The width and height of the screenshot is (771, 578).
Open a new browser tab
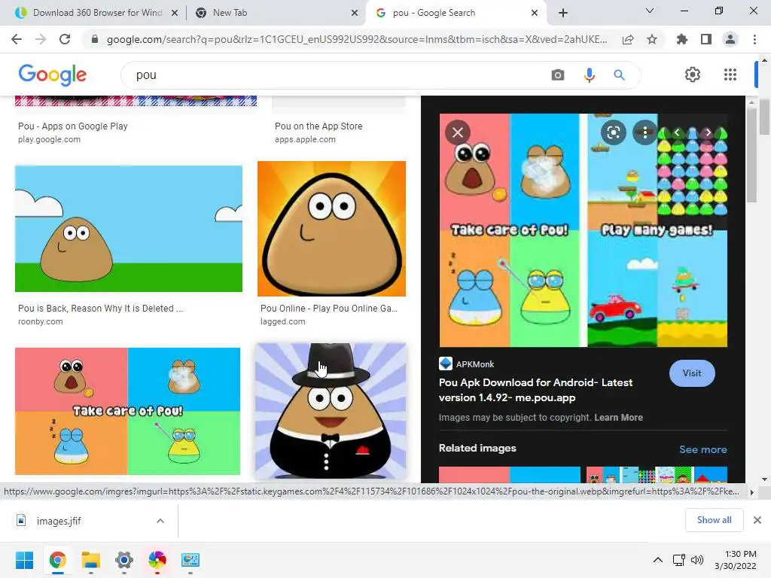click(563, 13)
